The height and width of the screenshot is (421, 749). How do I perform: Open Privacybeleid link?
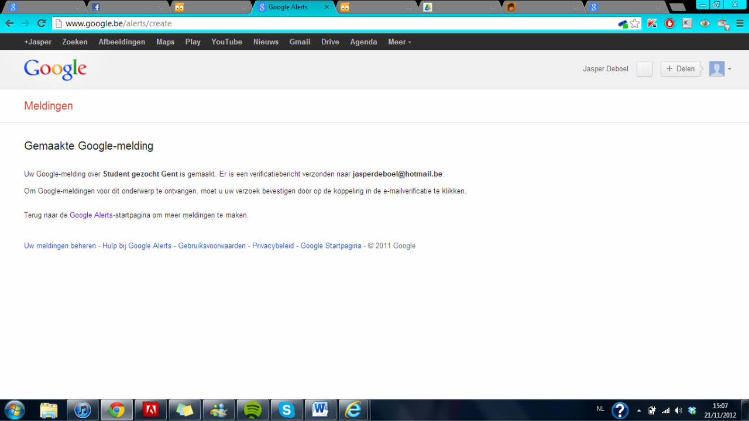273,246
